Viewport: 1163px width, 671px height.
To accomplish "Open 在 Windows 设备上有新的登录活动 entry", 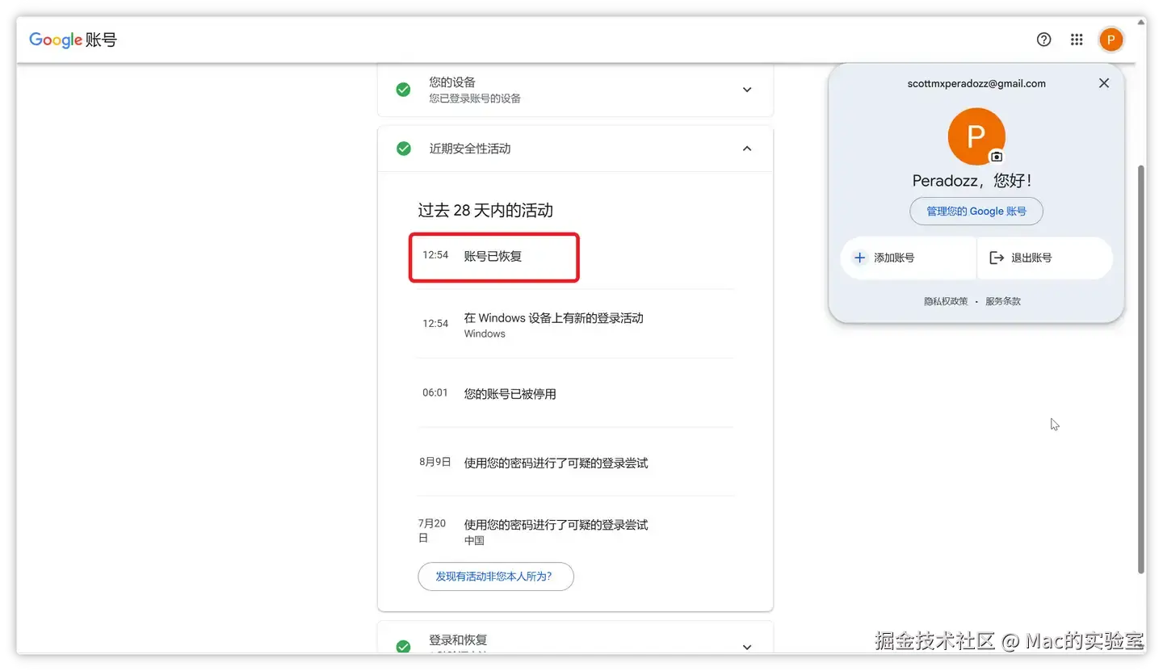I will tap(575, 324).
